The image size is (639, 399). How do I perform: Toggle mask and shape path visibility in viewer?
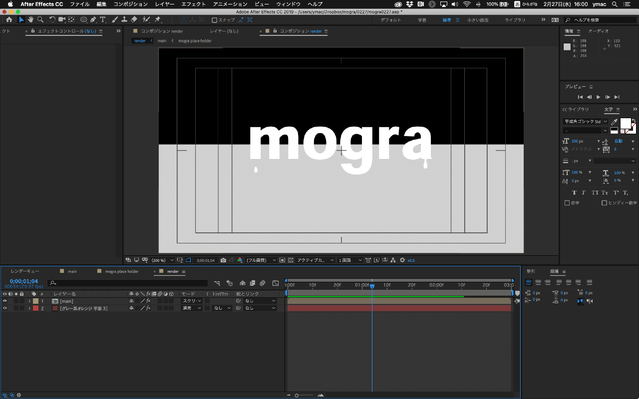[x=188, y=260]
